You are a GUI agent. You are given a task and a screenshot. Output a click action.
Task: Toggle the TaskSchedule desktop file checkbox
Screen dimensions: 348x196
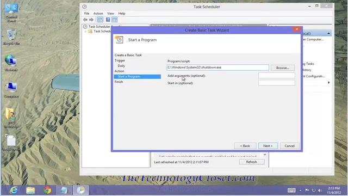coord(7,136)
